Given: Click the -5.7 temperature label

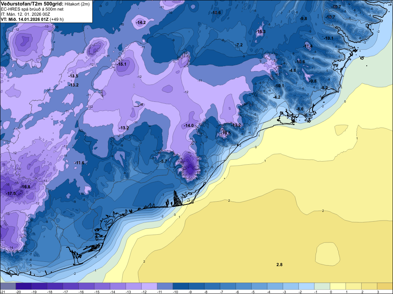Looking at the screenshot, I should pyautogui.click(x=163, y=162).
